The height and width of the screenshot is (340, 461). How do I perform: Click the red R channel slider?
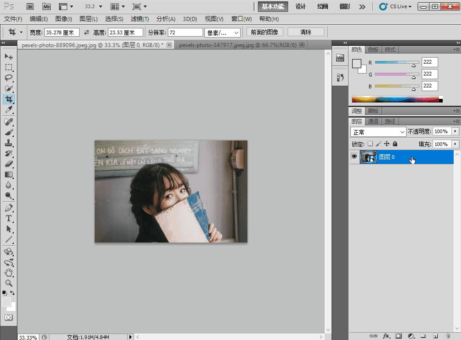[x=397, y=62]
